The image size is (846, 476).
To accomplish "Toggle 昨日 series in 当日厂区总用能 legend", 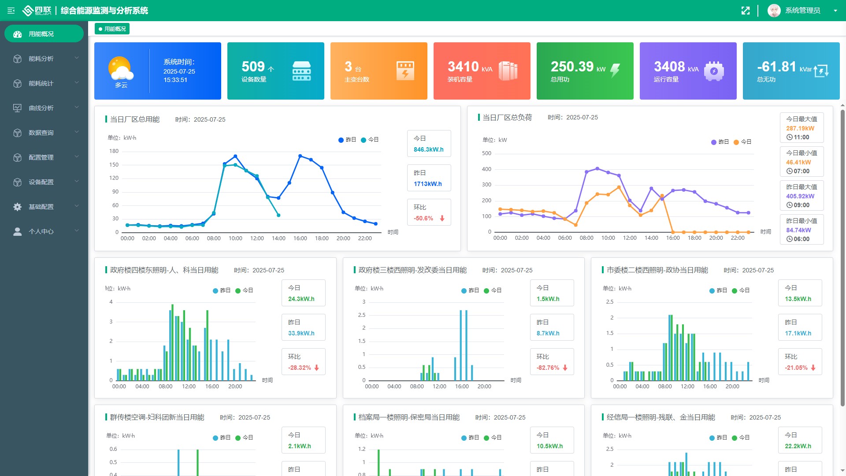I will 347,140.
